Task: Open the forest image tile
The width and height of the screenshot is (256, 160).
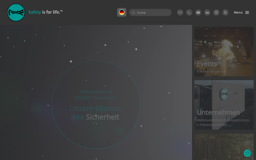Action: (224, 147)
